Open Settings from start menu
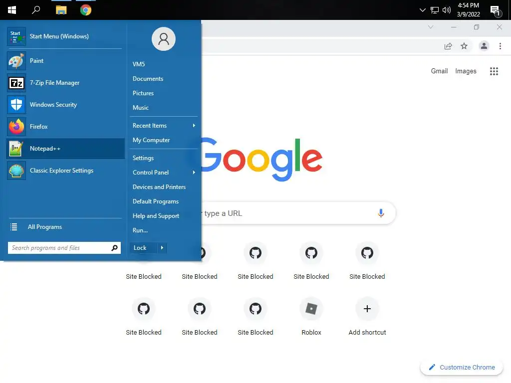This screenshot has height=383, width=511. point(164,158)
